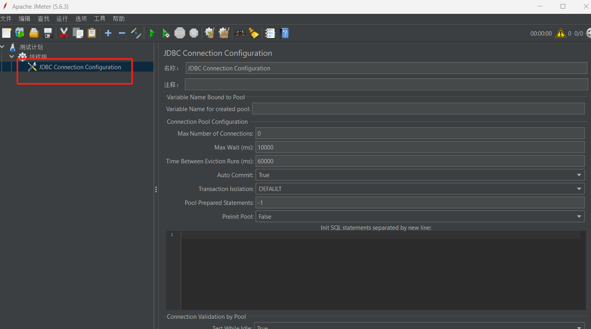This screenshot has height=329, width=591.
Task: Open the 文件 menu
Action: point(6,19)
